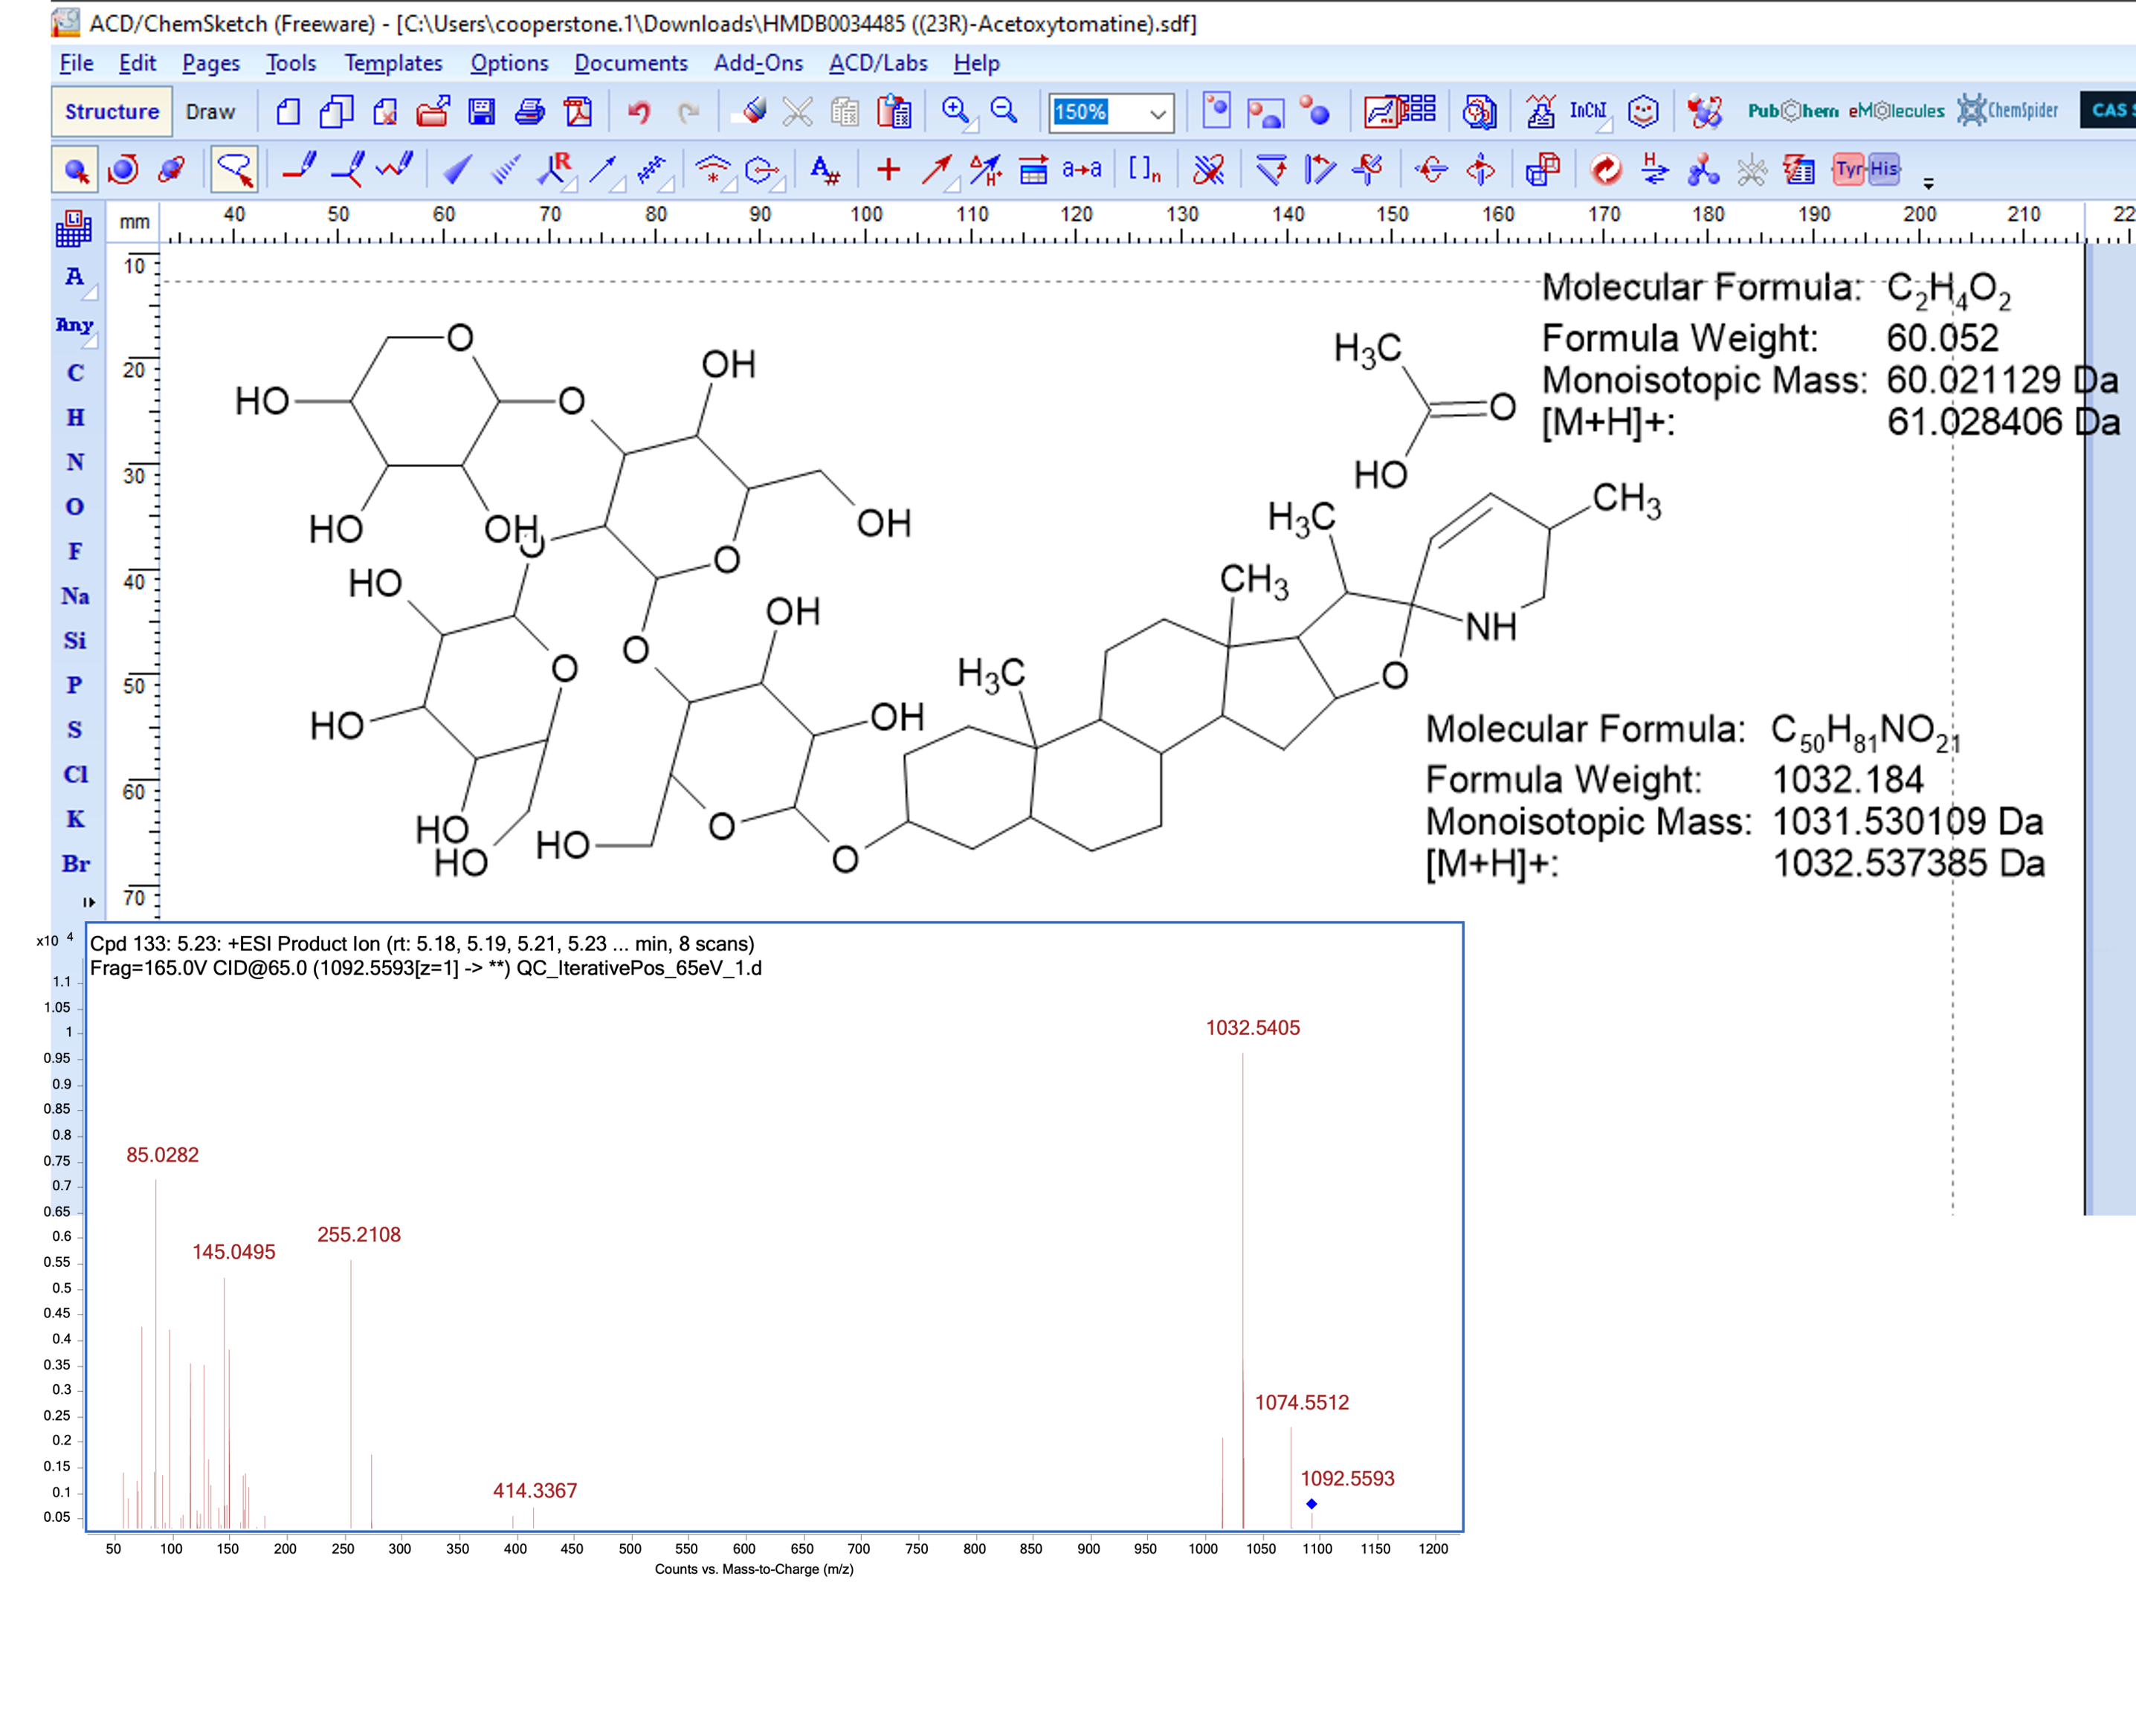Click the Draw Chains tool icon
2136x1727 pixels.
pyautogui.click(x=395, y=170)
